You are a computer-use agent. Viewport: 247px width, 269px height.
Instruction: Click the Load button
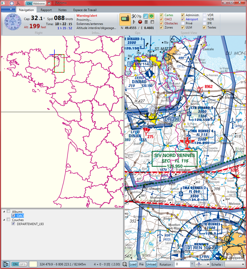click(x=133, y=264)
